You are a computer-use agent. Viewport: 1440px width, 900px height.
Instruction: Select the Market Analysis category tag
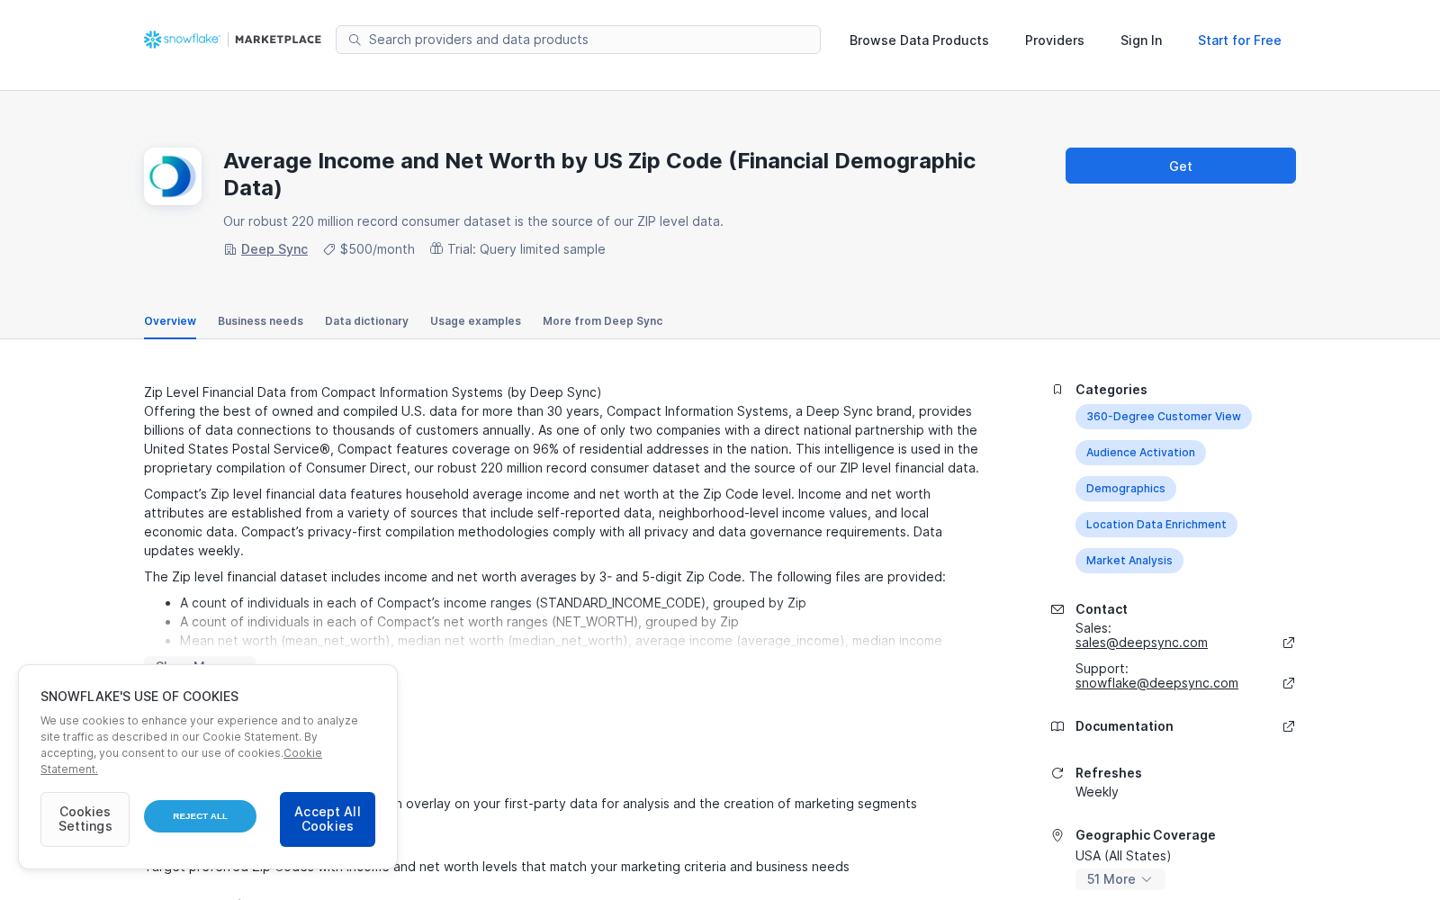tap(1129, 561)
